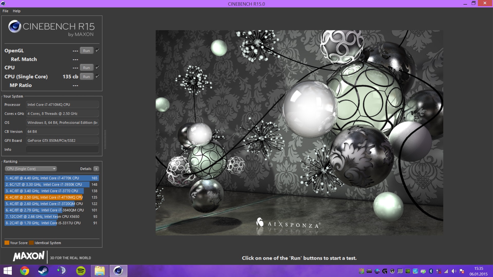This screenshot has height=277, width=493.
Task: Toggle the CPU test checkbox
Action: pos(97,67)
